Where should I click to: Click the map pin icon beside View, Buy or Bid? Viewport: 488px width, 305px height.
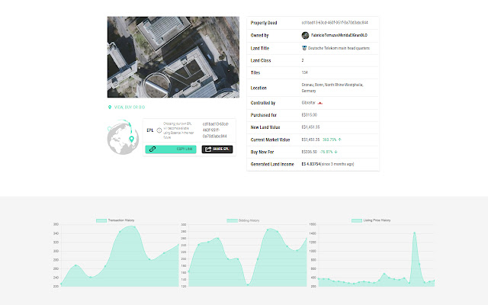[110, 107]
